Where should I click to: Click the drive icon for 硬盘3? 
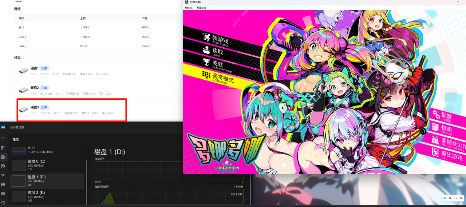tap(23, 110)
